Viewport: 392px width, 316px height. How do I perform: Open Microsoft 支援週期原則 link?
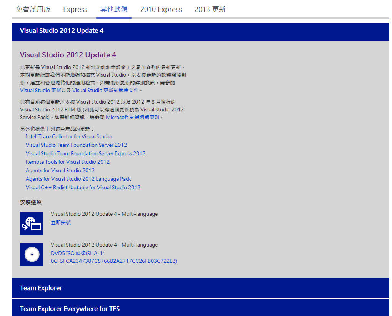pyautogui.click(x=132, y=118)
